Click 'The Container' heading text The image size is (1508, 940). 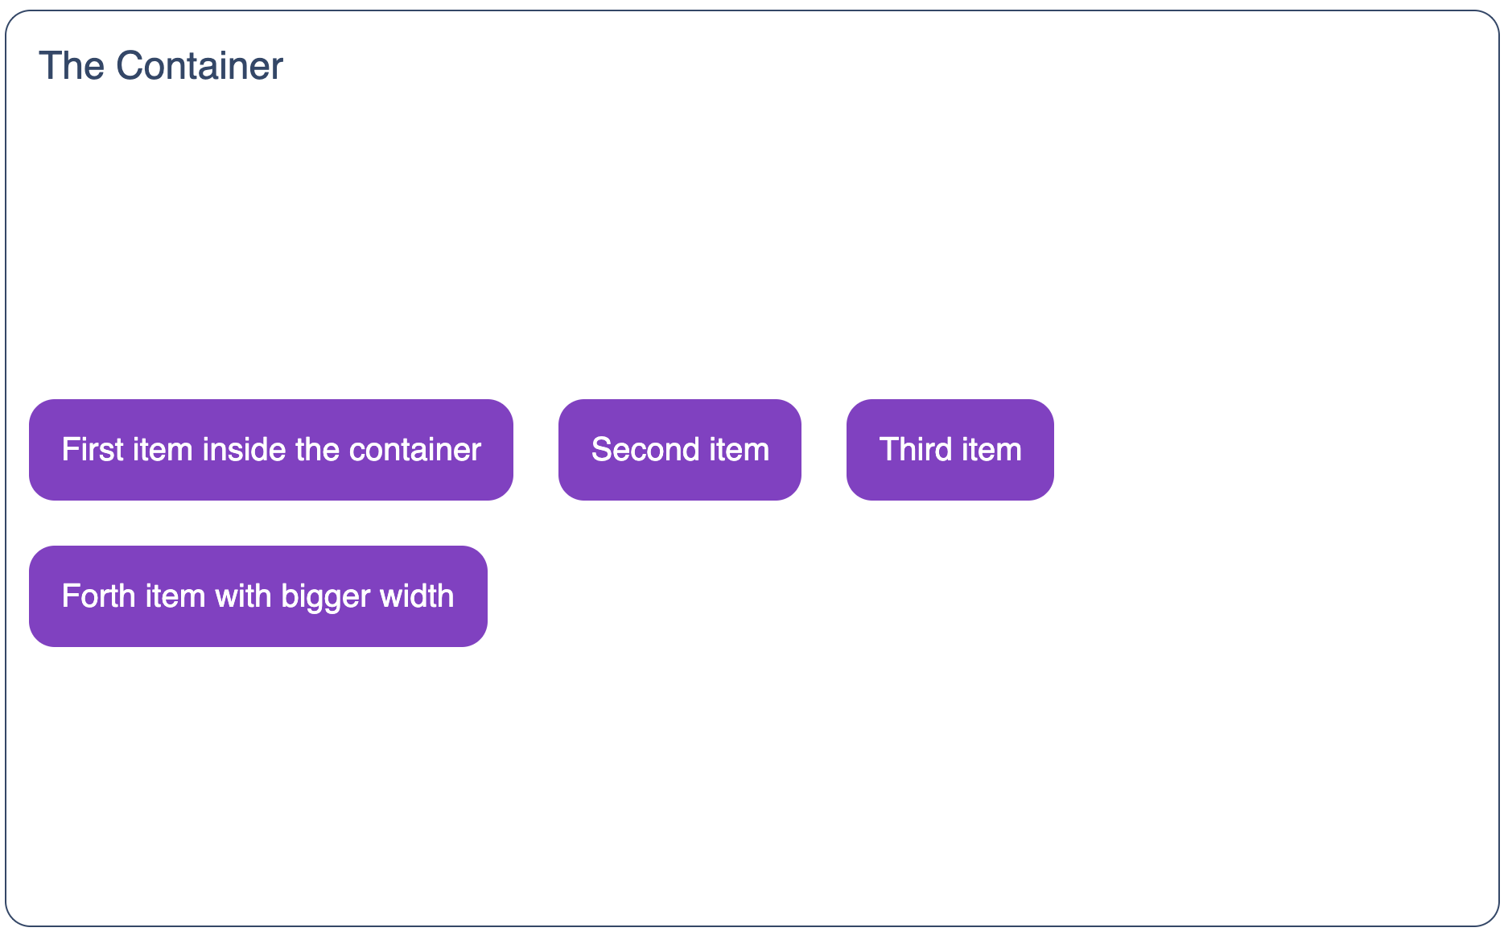(161, 66)
